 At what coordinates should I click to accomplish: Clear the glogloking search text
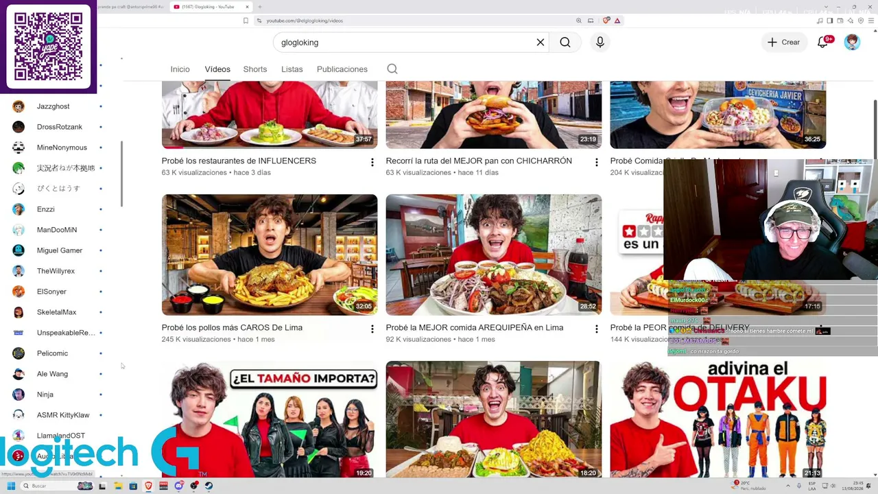coord(541,43)
